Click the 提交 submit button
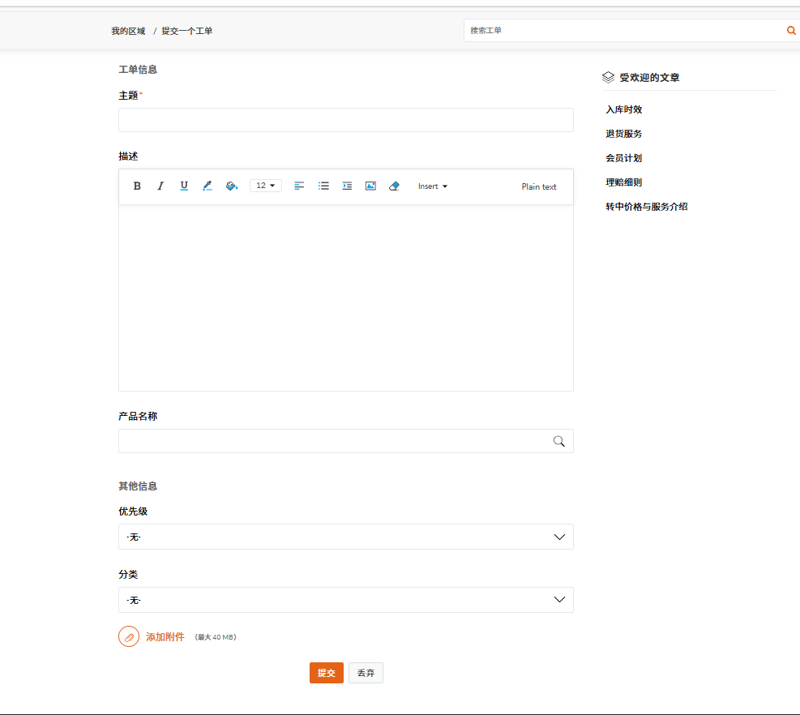 click(326, 673)
